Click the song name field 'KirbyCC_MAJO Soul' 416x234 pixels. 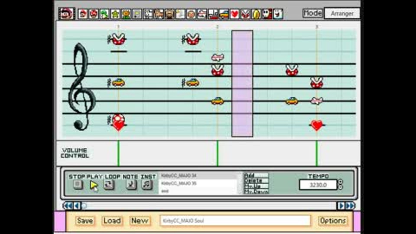235,221
